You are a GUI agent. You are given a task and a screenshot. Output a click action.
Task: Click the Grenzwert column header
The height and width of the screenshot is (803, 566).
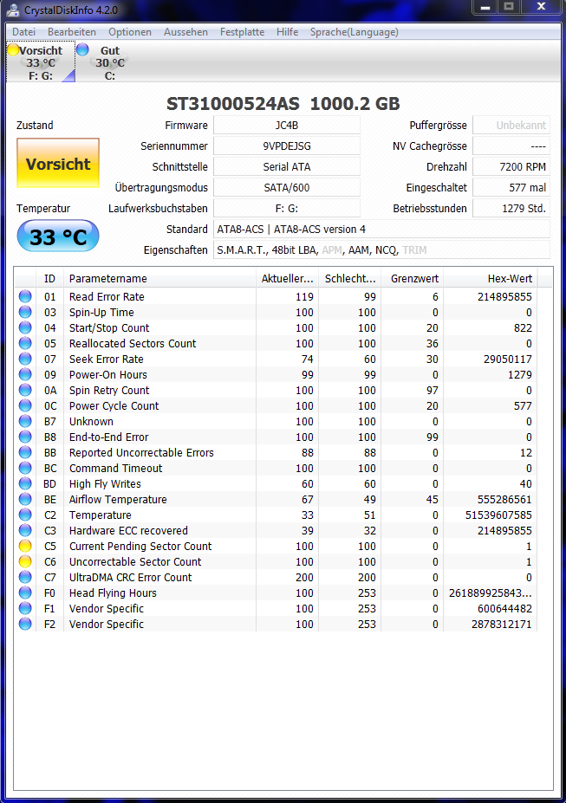(413, 278)
